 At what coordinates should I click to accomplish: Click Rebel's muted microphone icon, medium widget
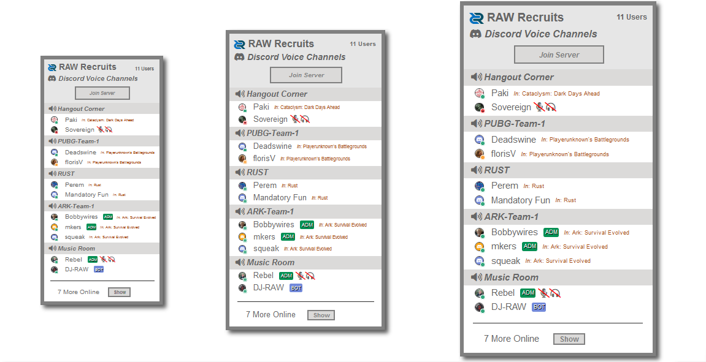coord(300,276)
